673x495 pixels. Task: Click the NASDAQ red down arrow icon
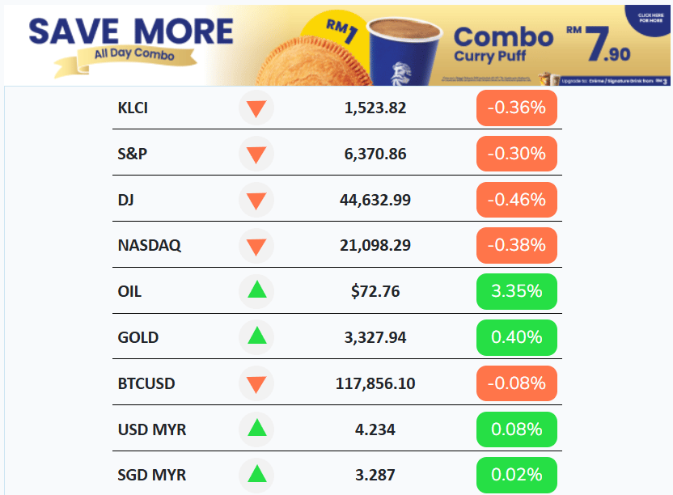[256, 246]
